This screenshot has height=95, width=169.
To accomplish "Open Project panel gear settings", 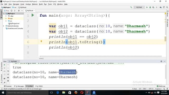I will tap(19, 11).
